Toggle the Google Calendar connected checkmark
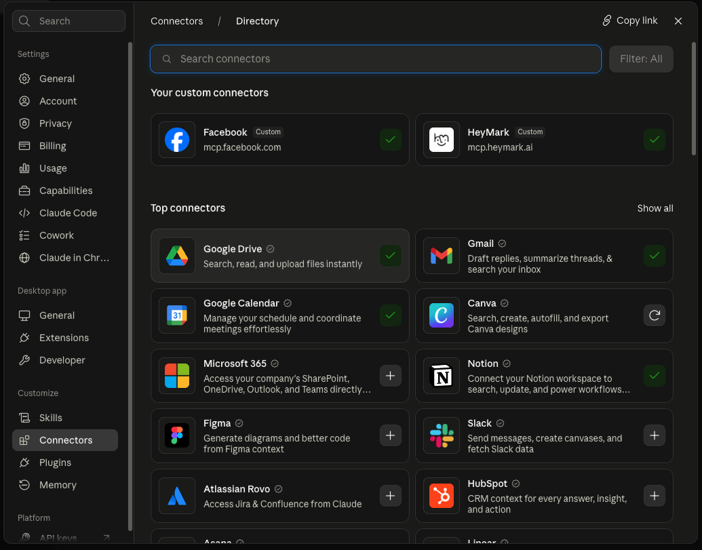The width and height of the screenshot is (702, 550). point(391,315)
